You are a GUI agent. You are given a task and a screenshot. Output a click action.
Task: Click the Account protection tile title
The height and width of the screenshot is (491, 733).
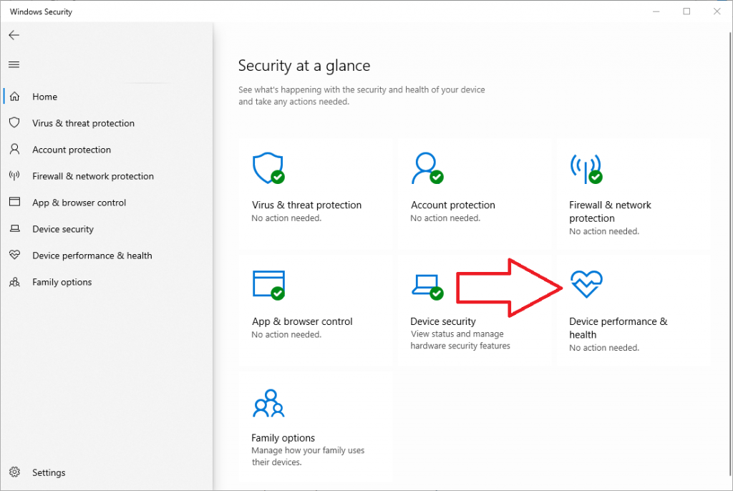click(x=452, y=205)
